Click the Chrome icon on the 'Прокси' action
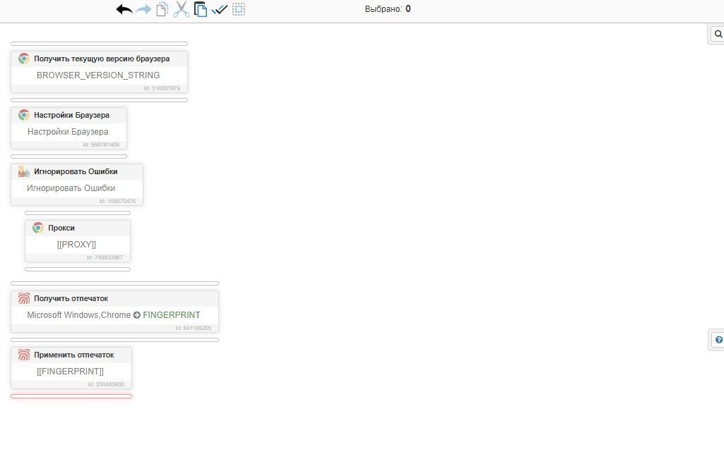Image resolution: width=724 pixels, height=459 pixels. tap(38, 228)
